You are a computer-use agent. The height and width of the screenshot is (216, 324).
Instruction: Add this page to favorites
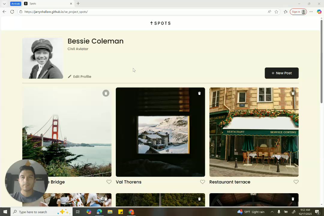coord(276,12)
